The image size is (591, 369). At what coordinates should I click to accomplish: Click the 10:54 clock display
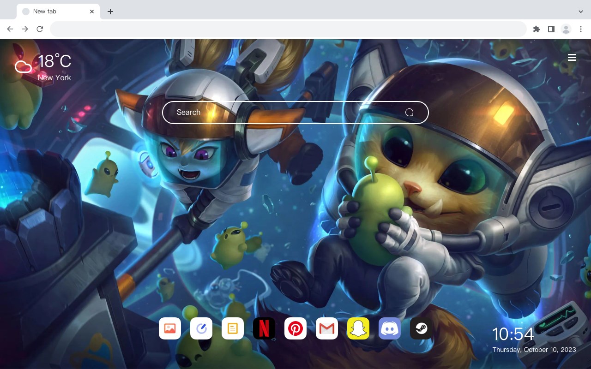(513, 334)
